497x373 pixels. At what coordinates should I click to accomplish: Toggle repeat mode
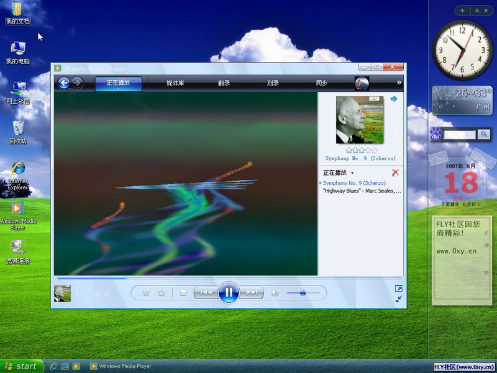click(x=161, y=293)
